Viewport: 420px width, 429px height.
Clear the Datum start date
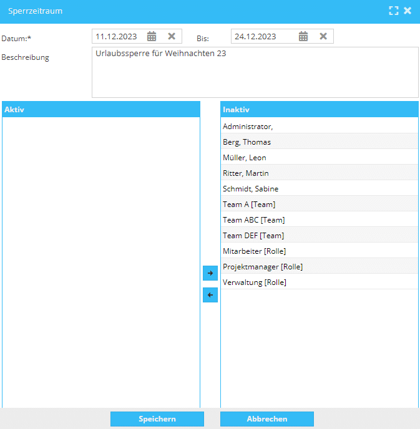point(172,36)
